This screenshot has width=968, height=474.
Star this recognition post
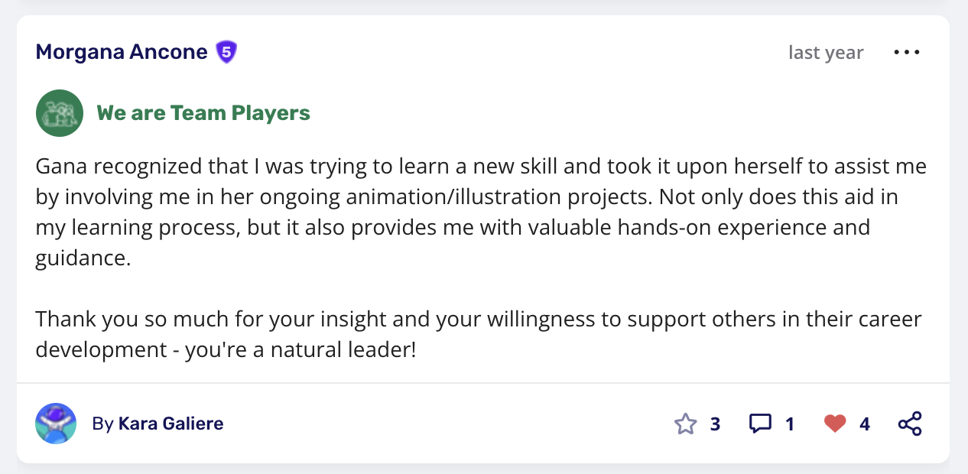686,424
